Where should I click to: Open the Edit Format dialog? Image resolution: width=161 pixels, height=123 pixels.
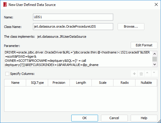[144, 45]
